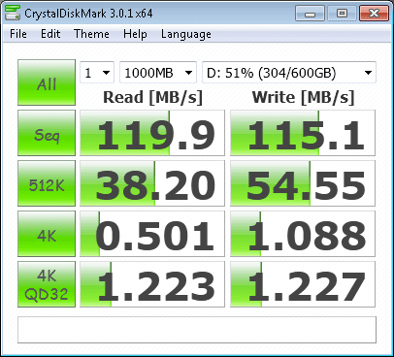This screenshot has height=357, width=394.
Task: Expand the 1000MB test size dropdown
Action: pyautogui.click(x=158, y=73)
